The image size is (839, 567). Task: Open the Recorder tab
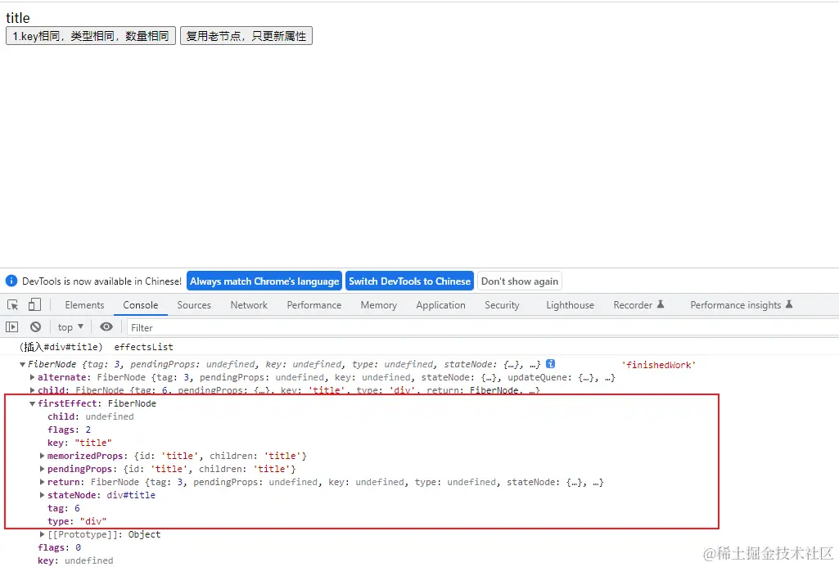click(x=638, y=305)
